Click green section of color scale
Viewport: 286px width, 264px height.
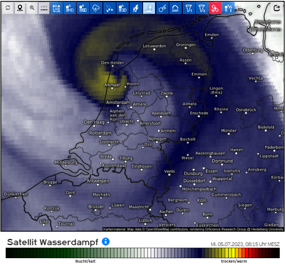73,253
